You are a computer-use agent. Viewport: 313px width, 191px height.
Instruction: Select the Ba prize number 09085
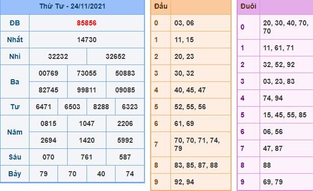click(125, 90)
